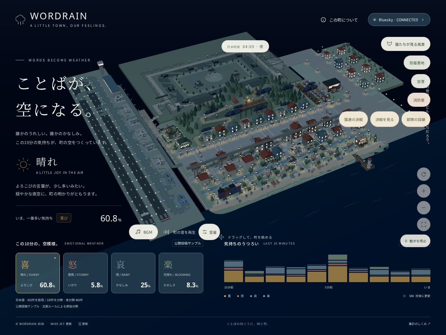Click 決戦を見る button
Screen dimensions: 446x335
[x=384, y=119]
